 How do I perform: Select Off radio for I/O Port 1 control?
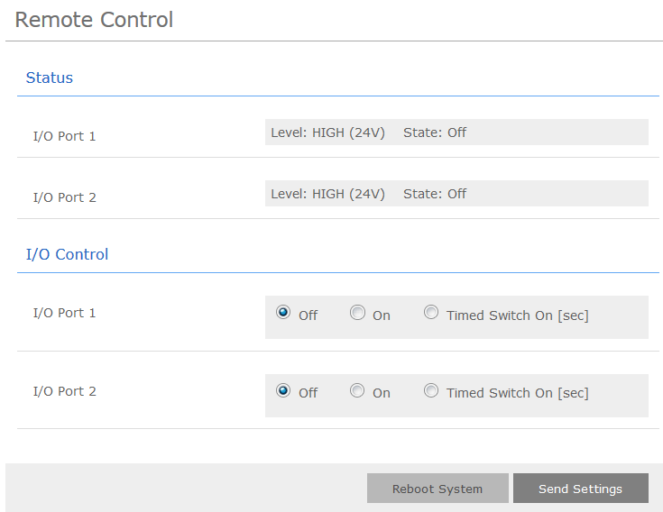point(283,313)
